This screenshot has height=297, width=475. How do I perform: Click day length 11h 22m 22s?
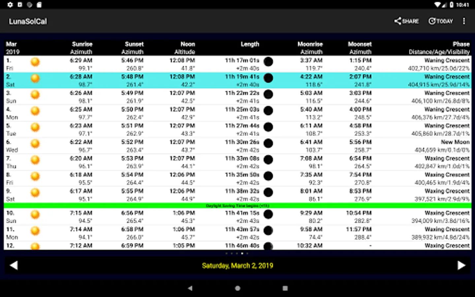coord(242,93)
